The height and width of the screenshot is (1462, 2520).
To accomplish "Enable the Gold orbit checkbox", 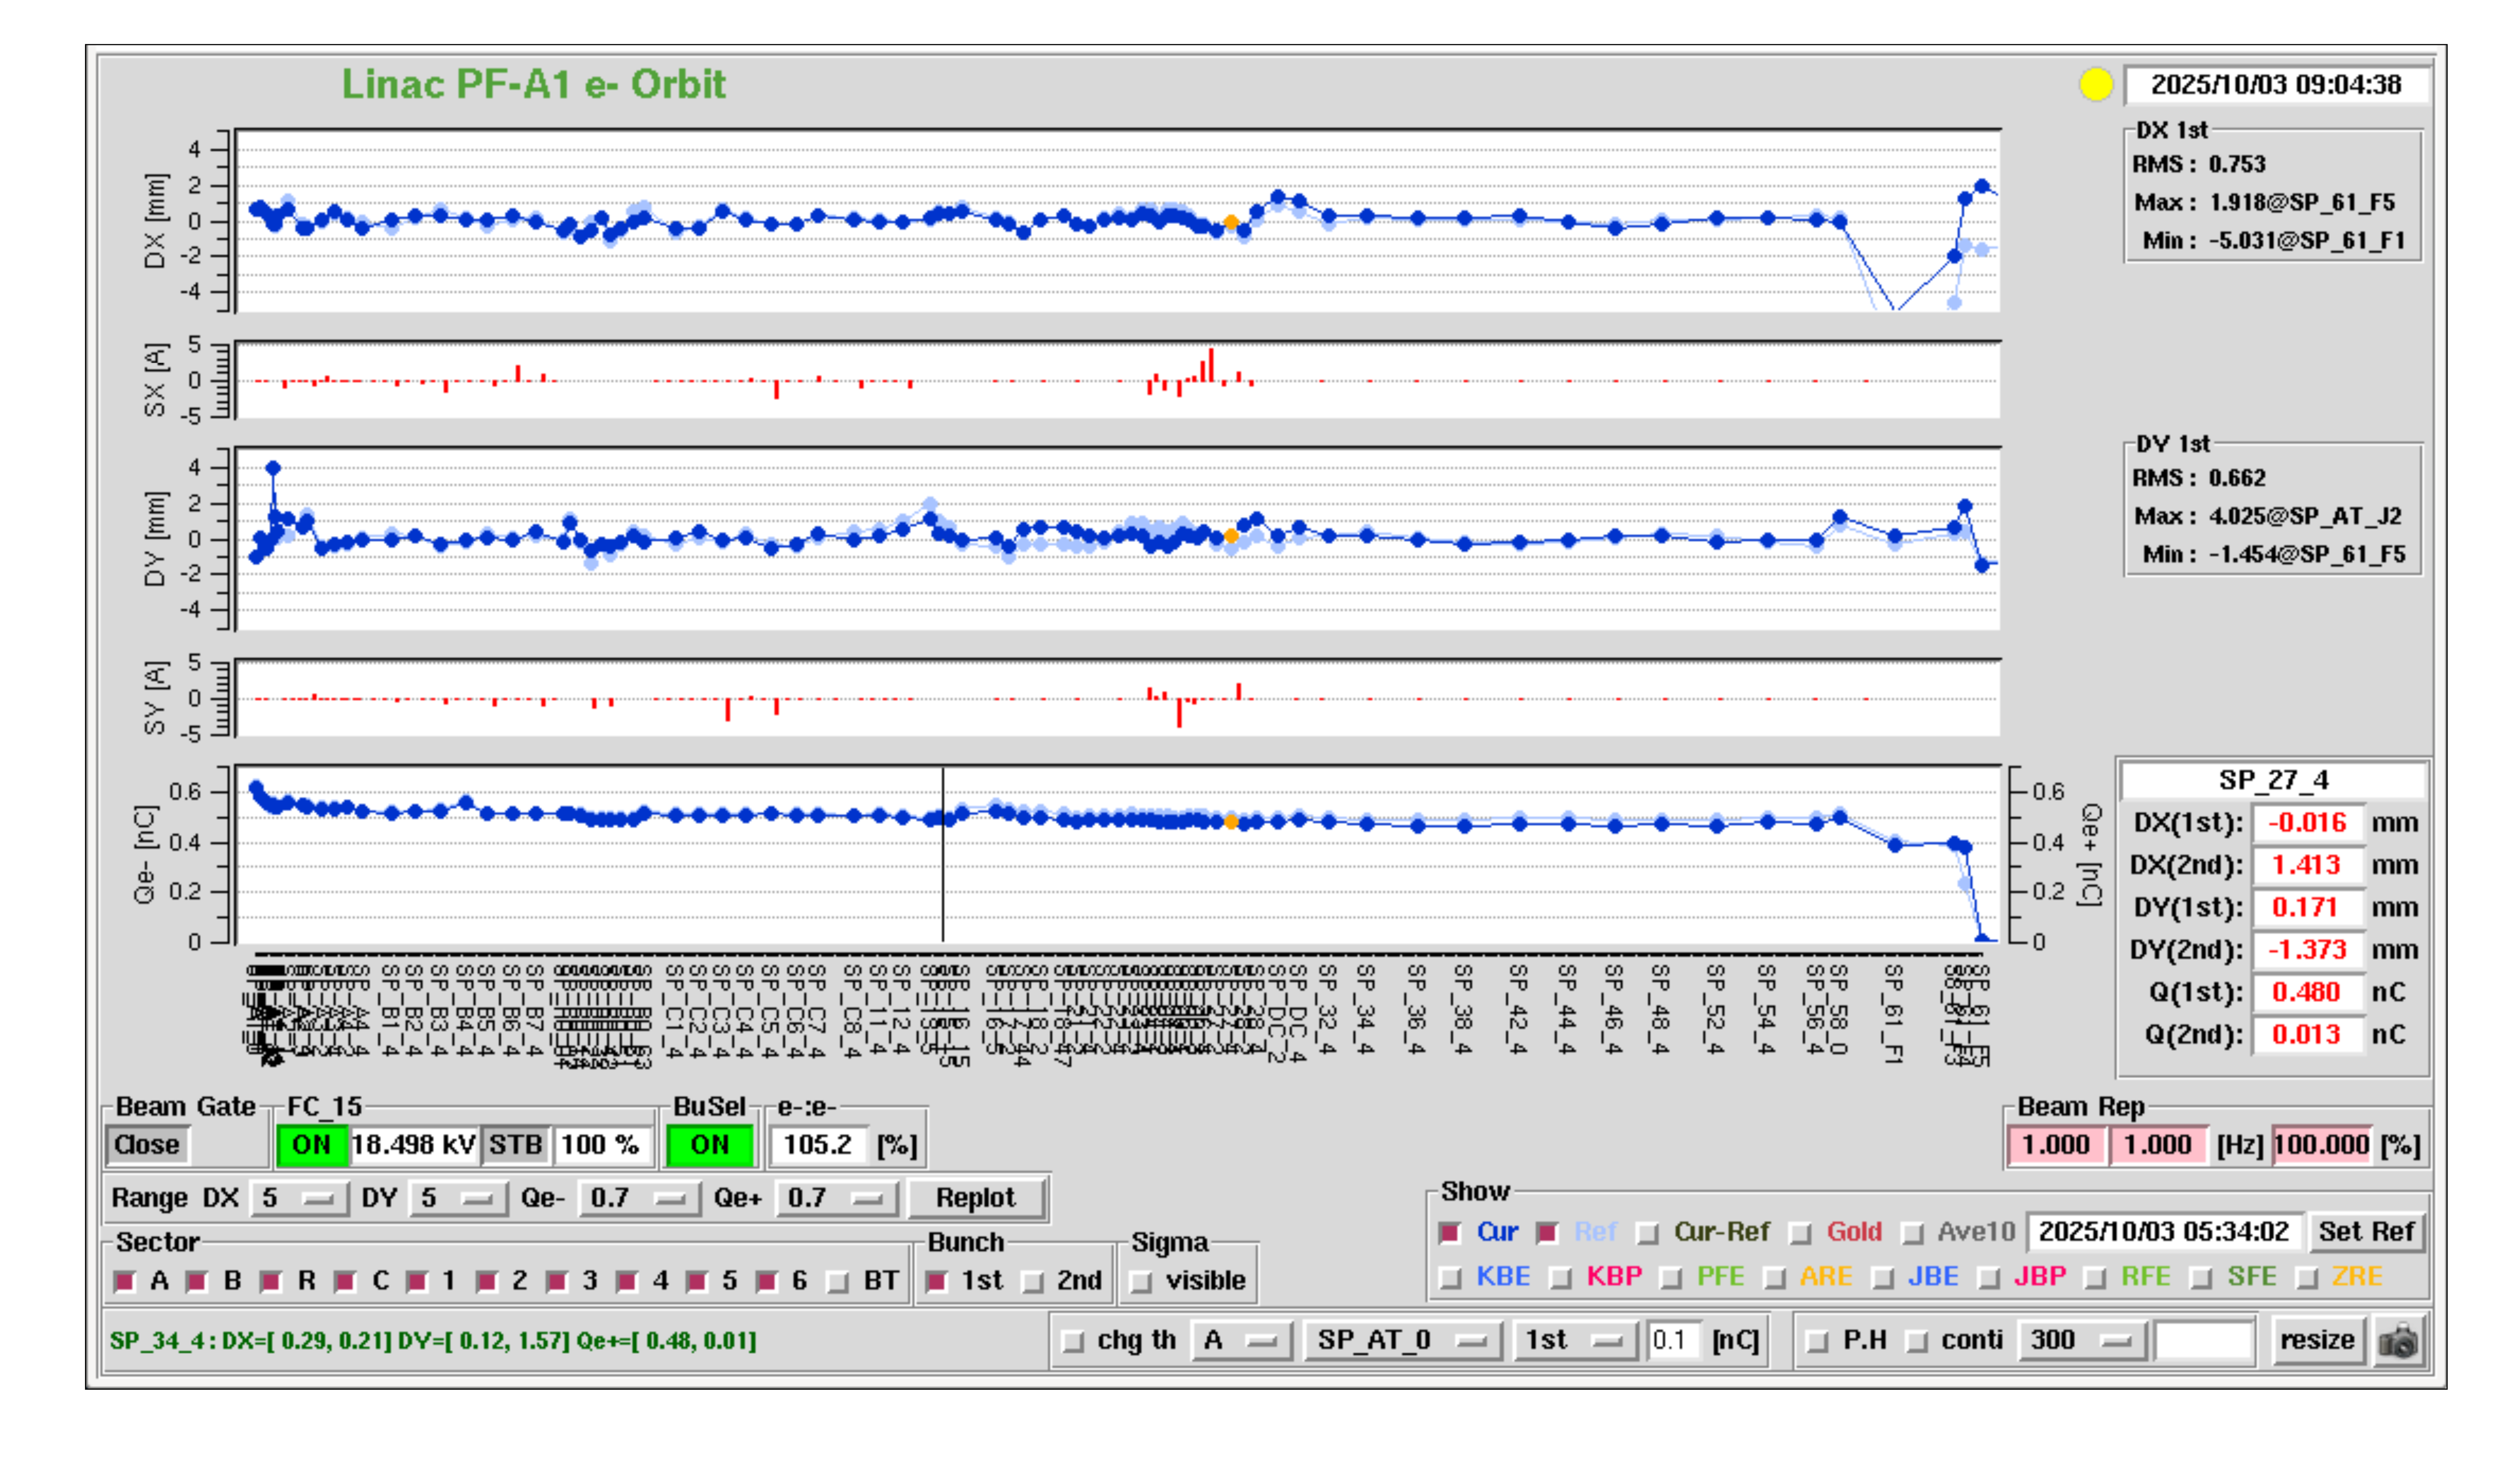I will [x=1800, y=1233].
